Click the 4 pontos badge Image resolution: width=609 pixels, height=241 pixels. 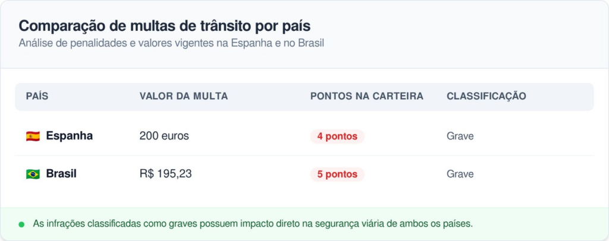337,137
